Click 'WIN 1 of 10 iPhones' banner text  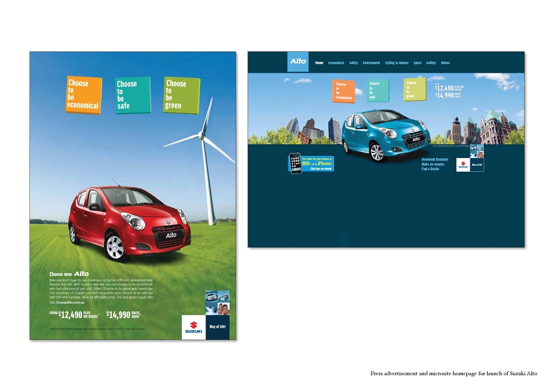coord(317,163)
